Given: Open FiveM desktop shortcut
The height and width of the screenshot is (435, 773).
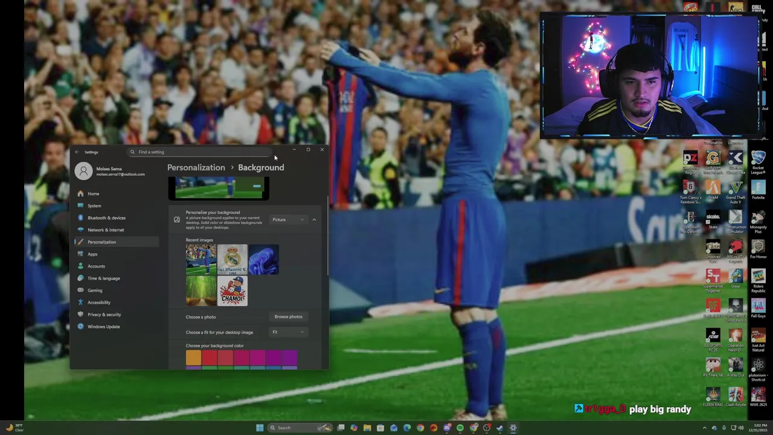Looking at the screenshot, I should [713, 190].
